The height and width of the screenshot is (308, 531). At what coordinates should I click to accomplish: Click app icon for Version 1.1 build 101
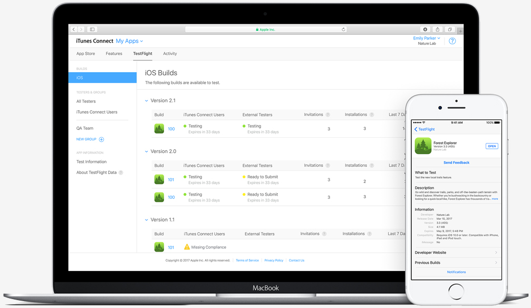(x=159, y=247)
